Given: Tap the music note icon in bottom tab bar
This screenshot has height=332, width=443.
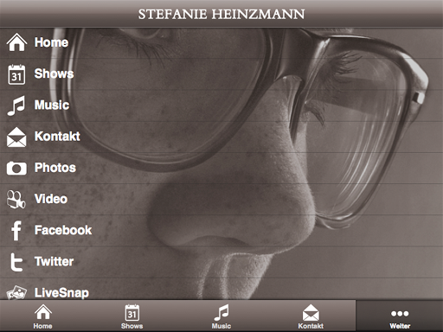Looking at the screenshot, I should tap(221, 312).
